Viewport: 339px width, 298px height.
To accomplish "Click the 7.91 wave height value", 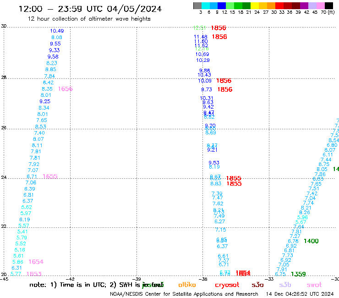I will 282,270.
